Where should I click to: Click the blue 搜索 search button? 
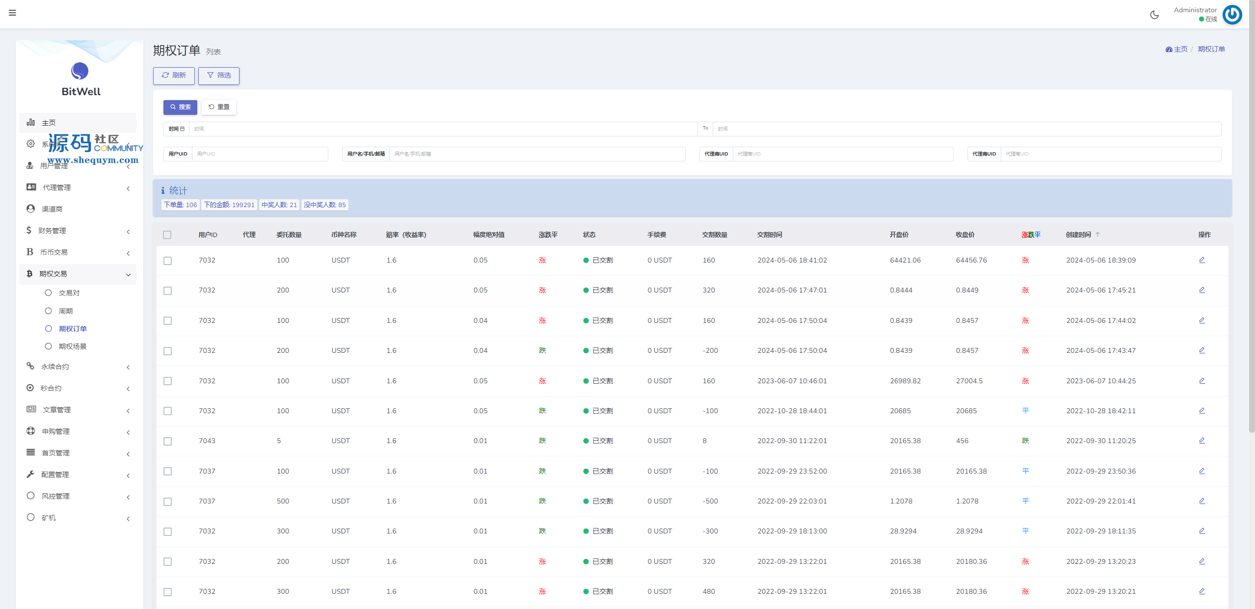coord(180,107)
